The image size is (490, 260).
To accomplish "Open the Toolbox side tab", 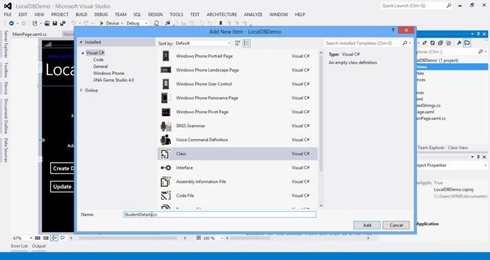I will tap(6, 70).
